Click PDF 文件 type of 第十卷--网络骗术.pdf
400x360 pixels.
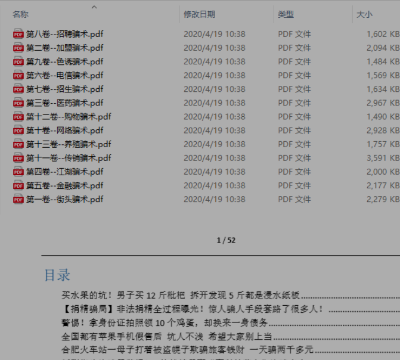[x=294, y=131]
